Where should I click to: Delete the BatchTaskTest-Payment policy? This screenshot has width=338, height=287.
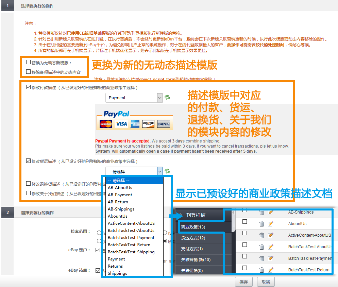pyautogui.click(x=262, y=258)
